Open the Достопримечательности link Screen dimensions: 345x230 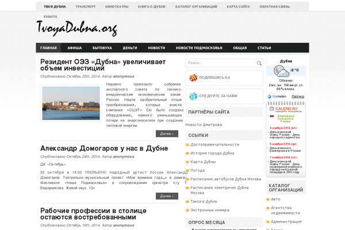214,145
